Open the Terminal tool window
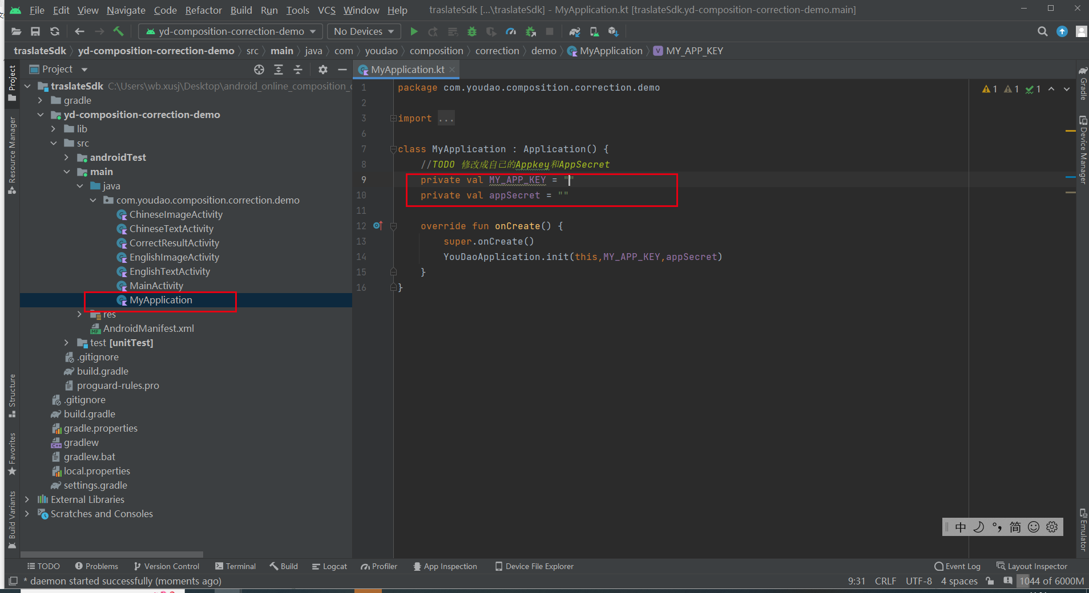Screen dimensions: 1089x593 [235, 566]
